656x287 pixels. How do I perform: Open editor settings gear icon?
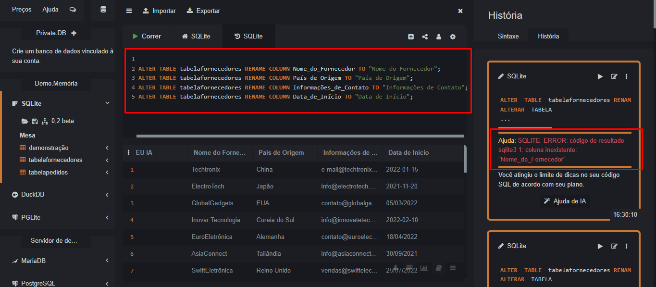coord(453,37)
